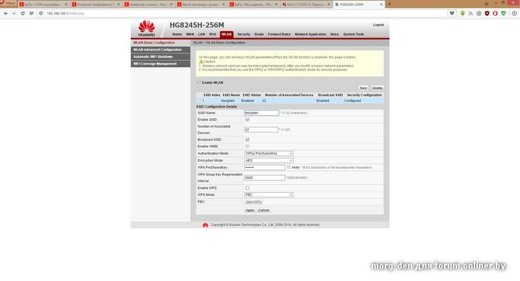This screenshot has height=281, width=520.
Task: Open Automatic WiFi Shutdown in sidebar
Action: (x=161, y=57)
